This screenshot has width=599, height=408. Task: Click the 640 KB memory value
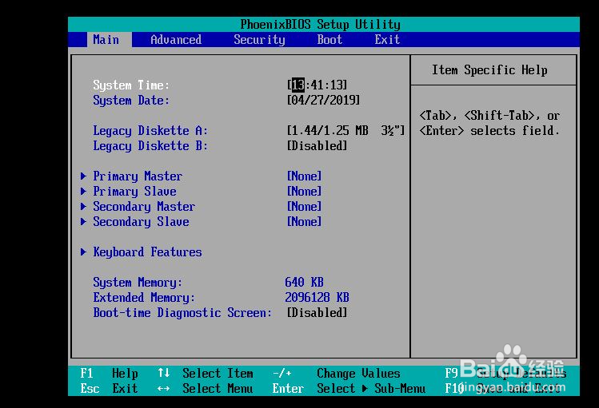click(x=304, y=282)
